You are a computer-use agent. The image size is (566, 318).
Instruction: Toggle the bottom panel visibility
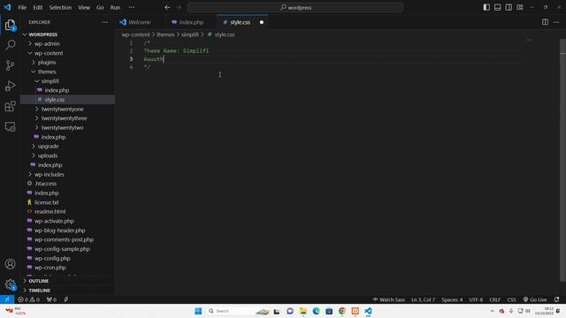tap(497, 7)
